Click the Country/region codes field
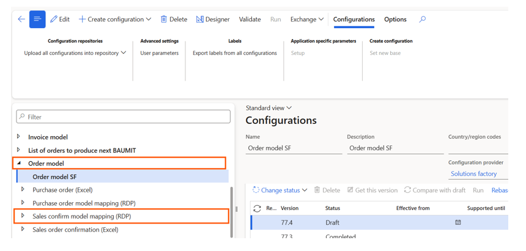 point(478,148)
